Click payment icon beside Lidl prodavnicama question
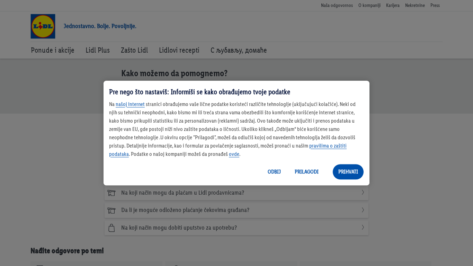This screenshot has width=473, height=266. click(111, 193)
